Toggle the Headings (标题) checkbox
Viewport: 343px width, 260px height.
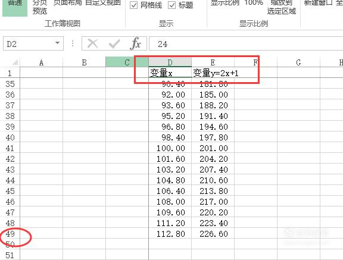click(x=171, y=5)
